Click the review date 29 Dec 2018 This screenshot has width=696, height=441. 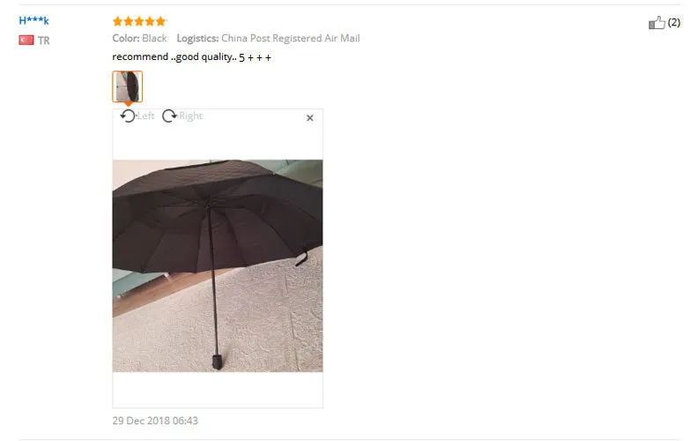(x=155, y=421)
